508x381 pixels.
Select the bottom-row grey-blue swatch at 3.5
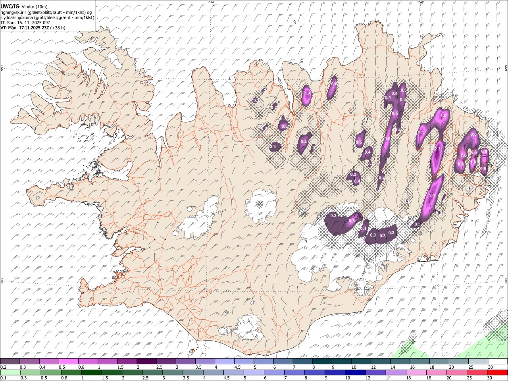tap(193, 372)
